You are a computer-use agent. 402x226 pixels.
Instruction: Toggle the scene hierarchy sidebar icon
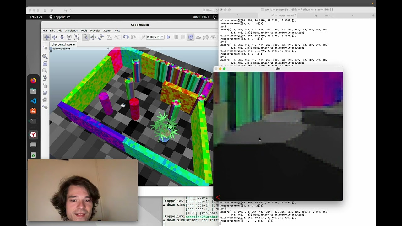pyautogui.click(x=45, y=85)
